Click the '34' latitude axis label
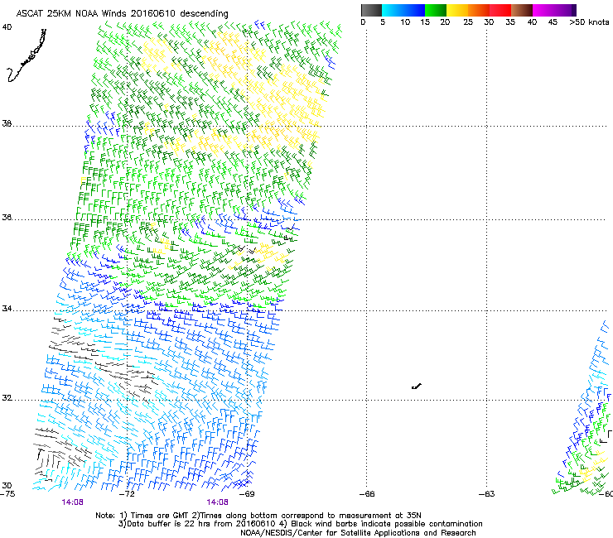The width and height of the screenshot is (613, 538). pos(7,309)
